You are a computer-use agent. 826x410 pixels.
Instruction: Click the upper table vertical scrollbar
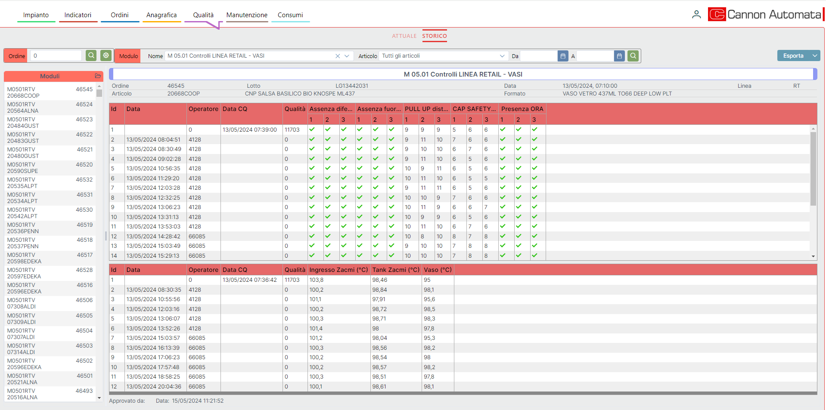click(x=813, y=172)
